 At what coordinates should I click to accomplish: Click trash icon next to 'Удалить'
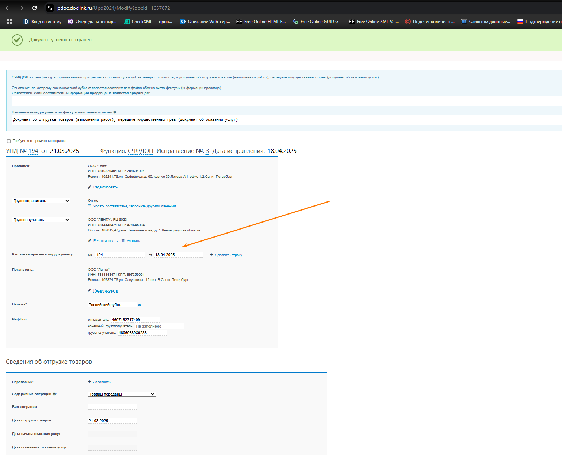[x=123, y=241]
